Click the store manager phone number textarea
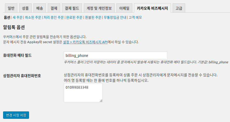The image size is (230, 122). pyautogui.click(x=83, y=93)
